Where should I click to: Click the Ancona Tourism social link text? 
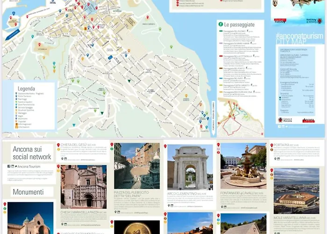[x=29, y=167]
